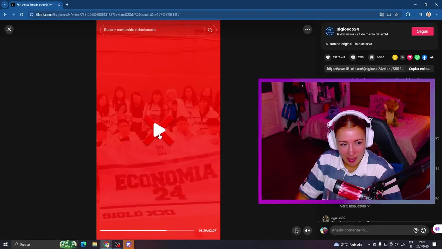Open the translate page icon in address bar
This screenshot has width=442, height=249.
coord(382,15)
